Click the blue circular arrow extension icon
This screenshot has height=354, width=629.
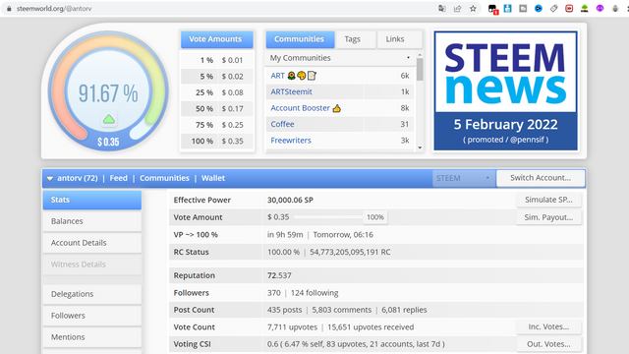539,9
